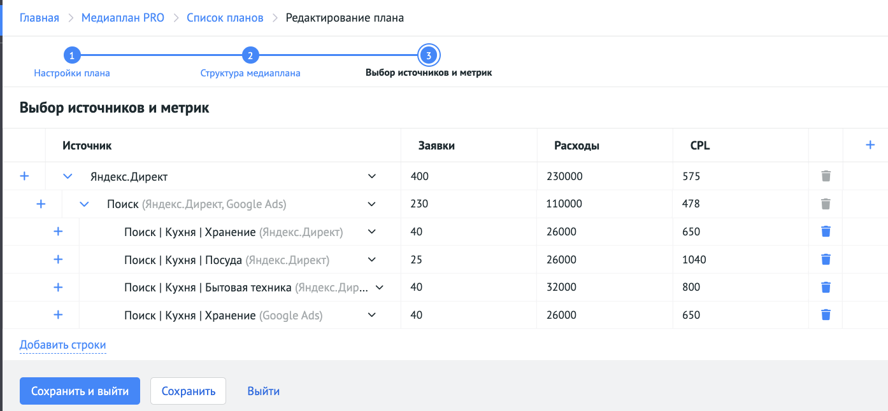This screenshot has height=411, width=888.
Task: Collapse the Поиск group node
Action: [84, 204]
